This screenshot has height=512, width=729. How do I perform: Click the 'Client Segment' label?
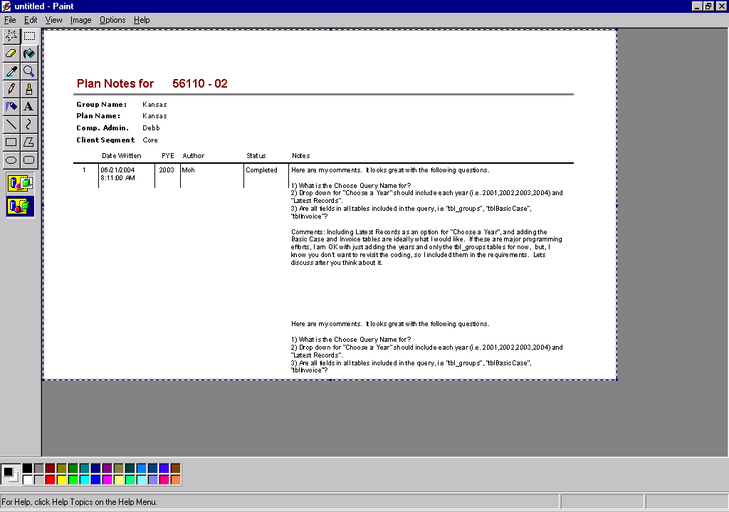105,140
